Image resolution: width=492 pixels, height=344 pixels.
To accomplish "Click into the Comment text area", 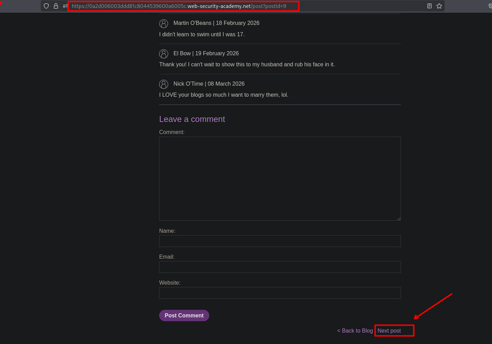I will coord(280,179).
